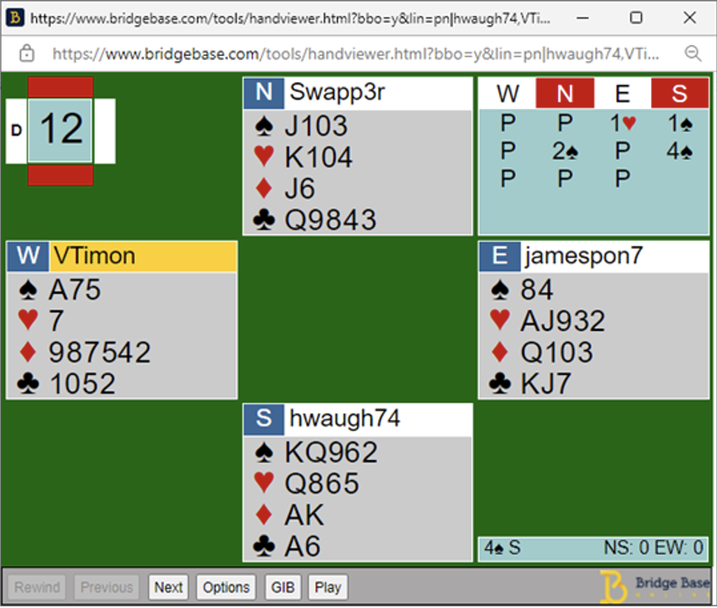The width and height of the screenshot is (717, 608).
Task: Click North's spade holding J103
Action: [x=316, y=126]
